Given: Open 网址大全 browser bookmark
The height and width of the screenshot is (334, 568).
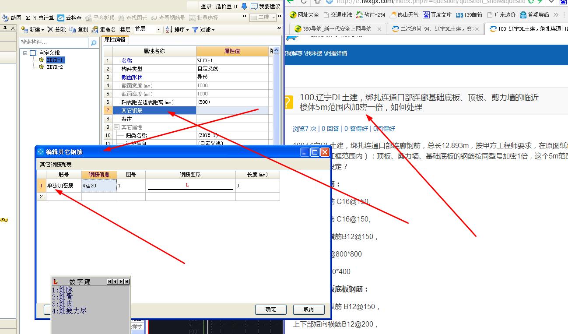Looking at the screenshot, I should [x=304, y=15].
